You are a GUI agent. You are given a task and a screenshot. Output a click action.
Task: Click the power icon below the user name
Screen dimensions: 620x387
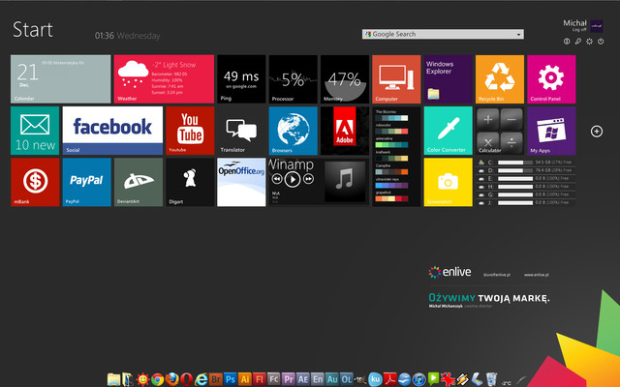(601, 41)
